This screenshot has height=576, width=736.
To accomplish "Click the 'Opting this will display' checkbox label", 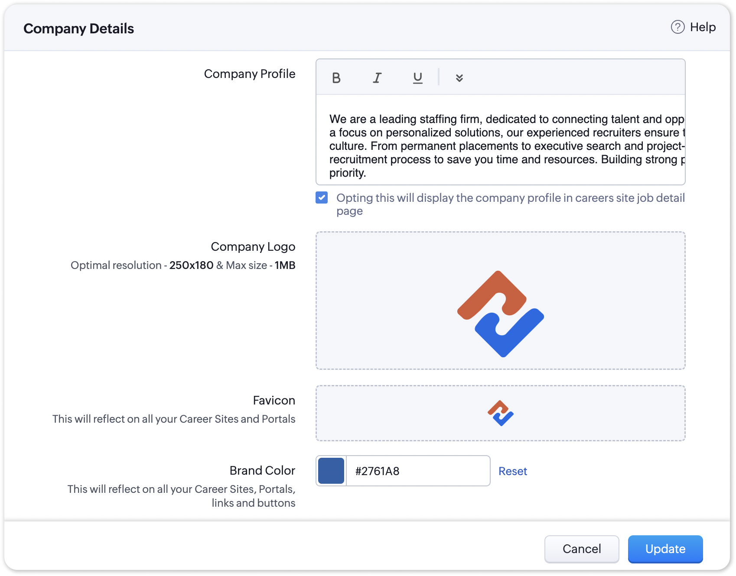I will click(510, 198).
